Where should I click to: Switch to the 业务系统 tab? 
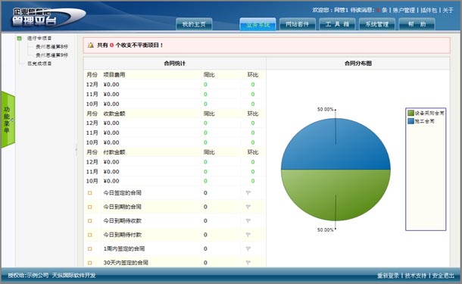258,24
